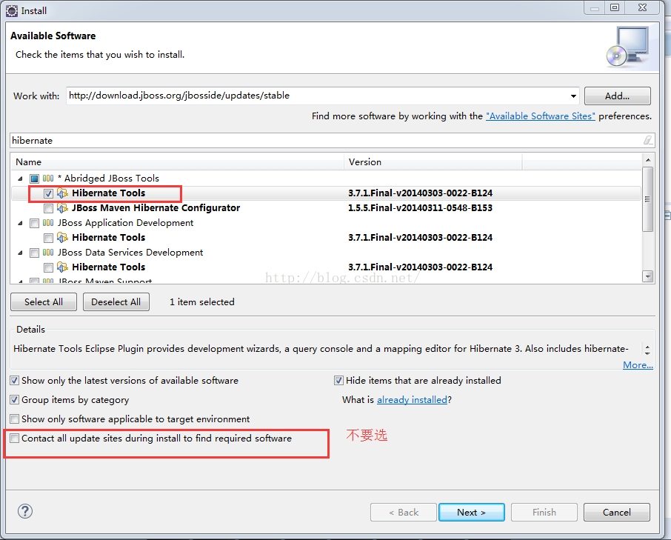The height and width of the screenshot is (540, 671).
Task: Click into the Work with URL field
Action: [323, 96]
